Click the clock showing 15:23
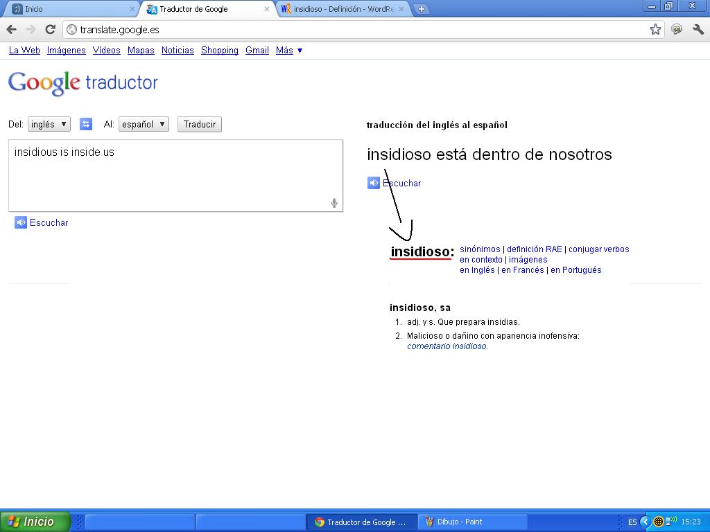Viewport: 710px width, 532px height. (691, 522)
